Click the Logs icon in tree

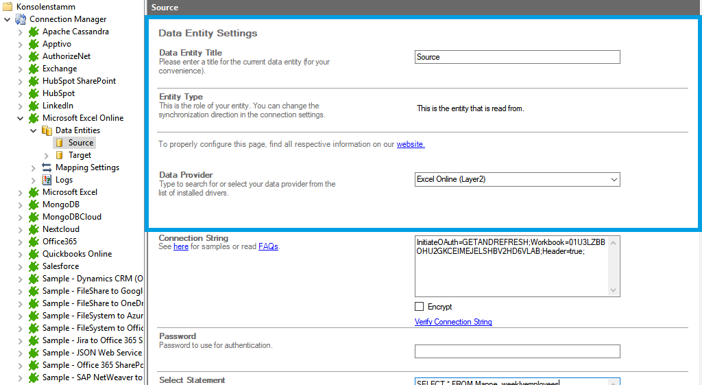pyautogui.click(x=47, y=180)
